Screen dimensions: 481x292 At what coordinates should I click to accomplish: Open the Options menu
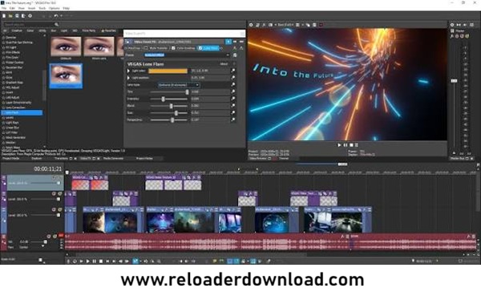pyautogui.click(x=54, y=8)
